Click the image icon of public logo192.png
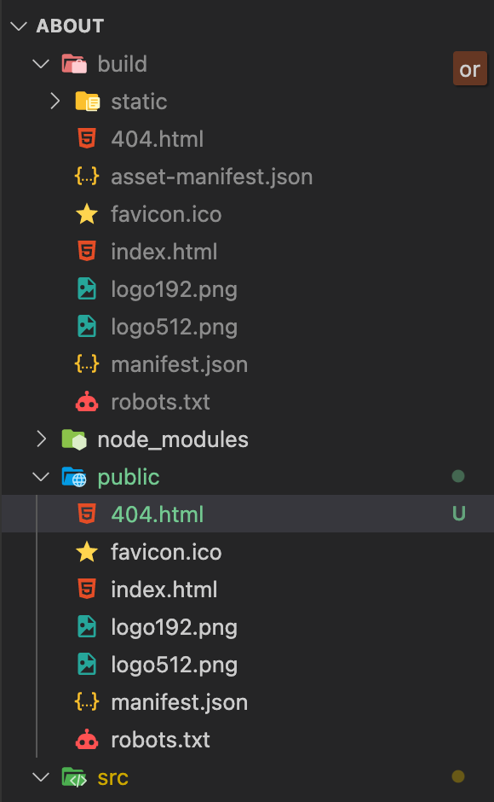 [x=87, y=627]
